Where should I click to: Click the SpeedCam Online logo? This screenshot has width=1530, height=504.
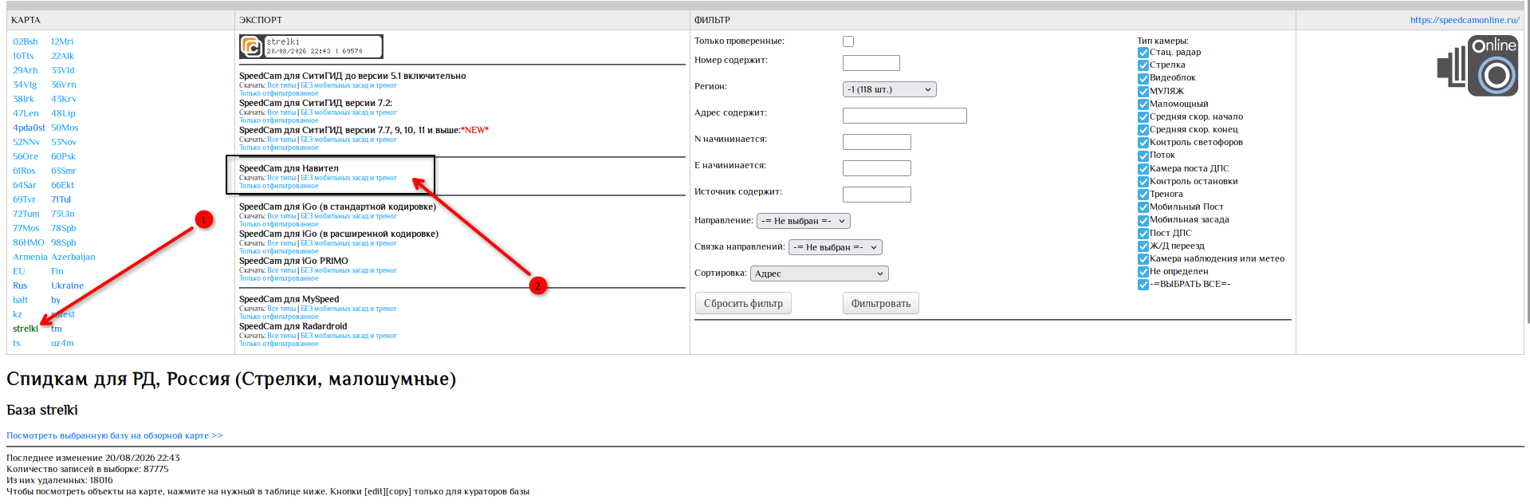[x=1477, y=65]
